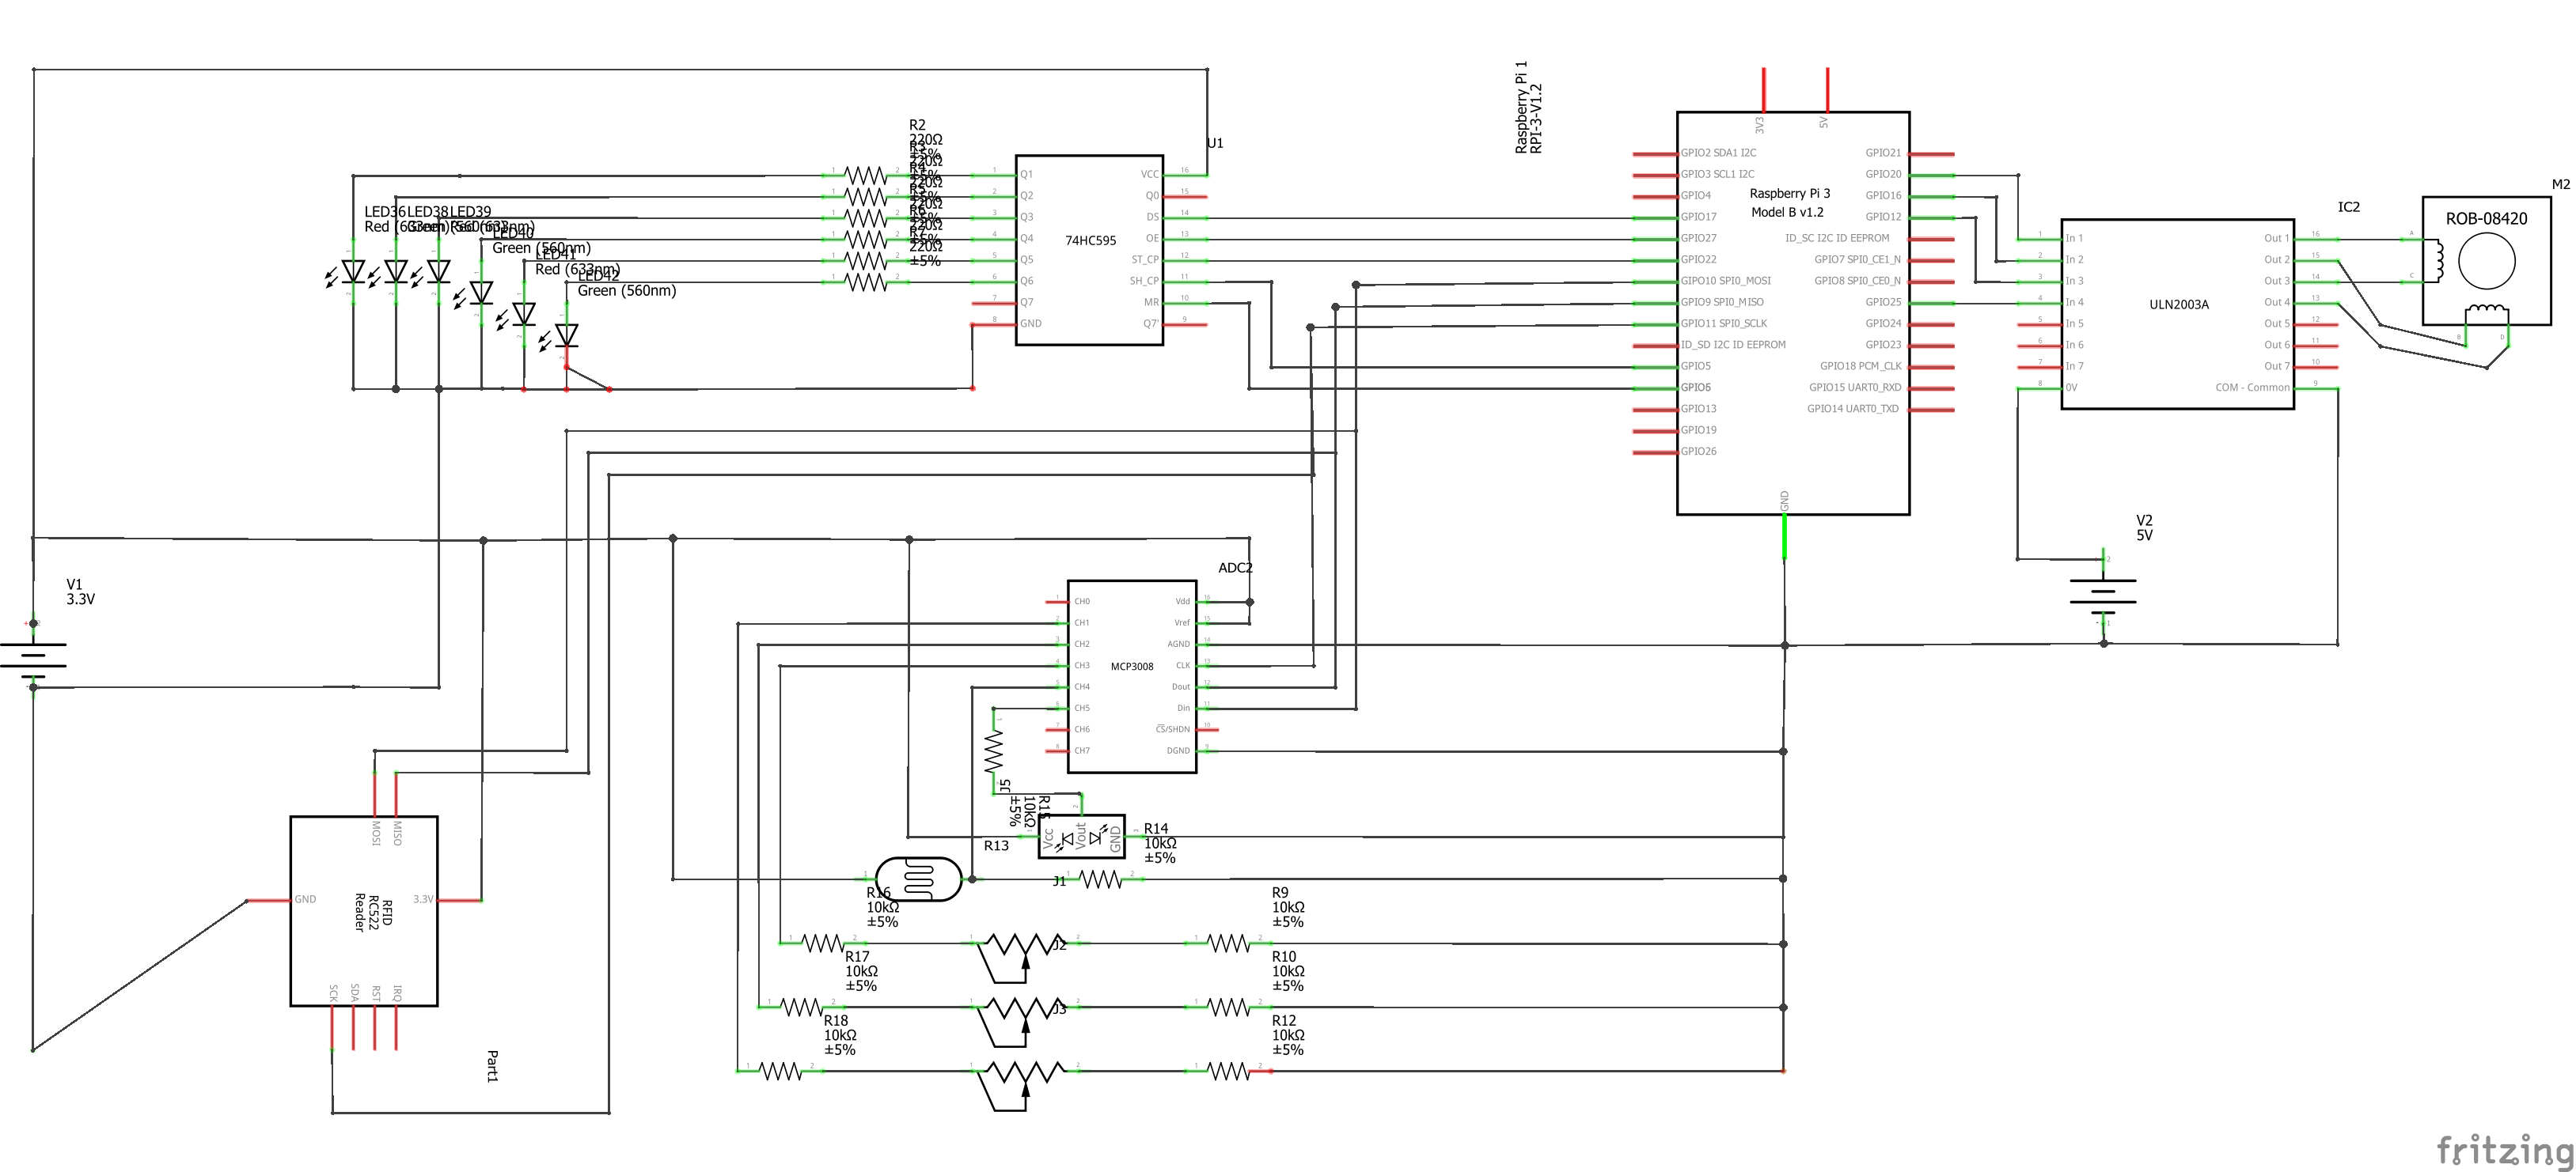Image resolution: width=2576 pixels, height=1172 pixels.
Task: Click the SCK pin on RFID reader
Action: pyautogui.click(x=333, y=993)
